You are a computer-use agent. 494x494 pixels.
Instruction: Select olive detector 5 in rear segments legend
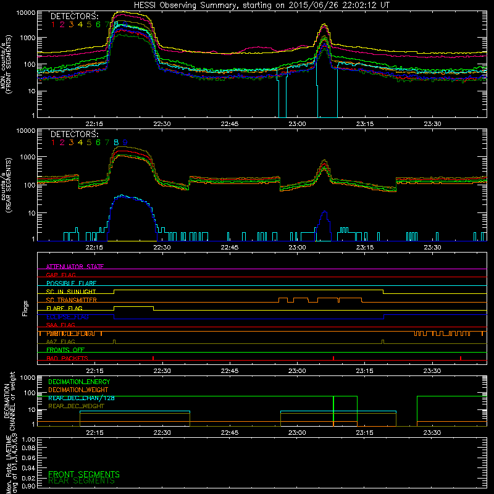click(x=89, y=143)
